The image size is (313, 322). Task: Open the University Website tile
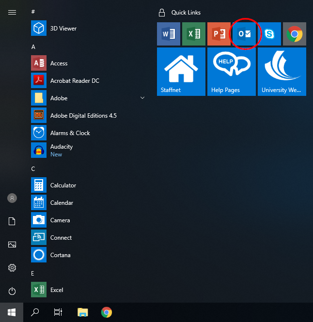[282, 72]
